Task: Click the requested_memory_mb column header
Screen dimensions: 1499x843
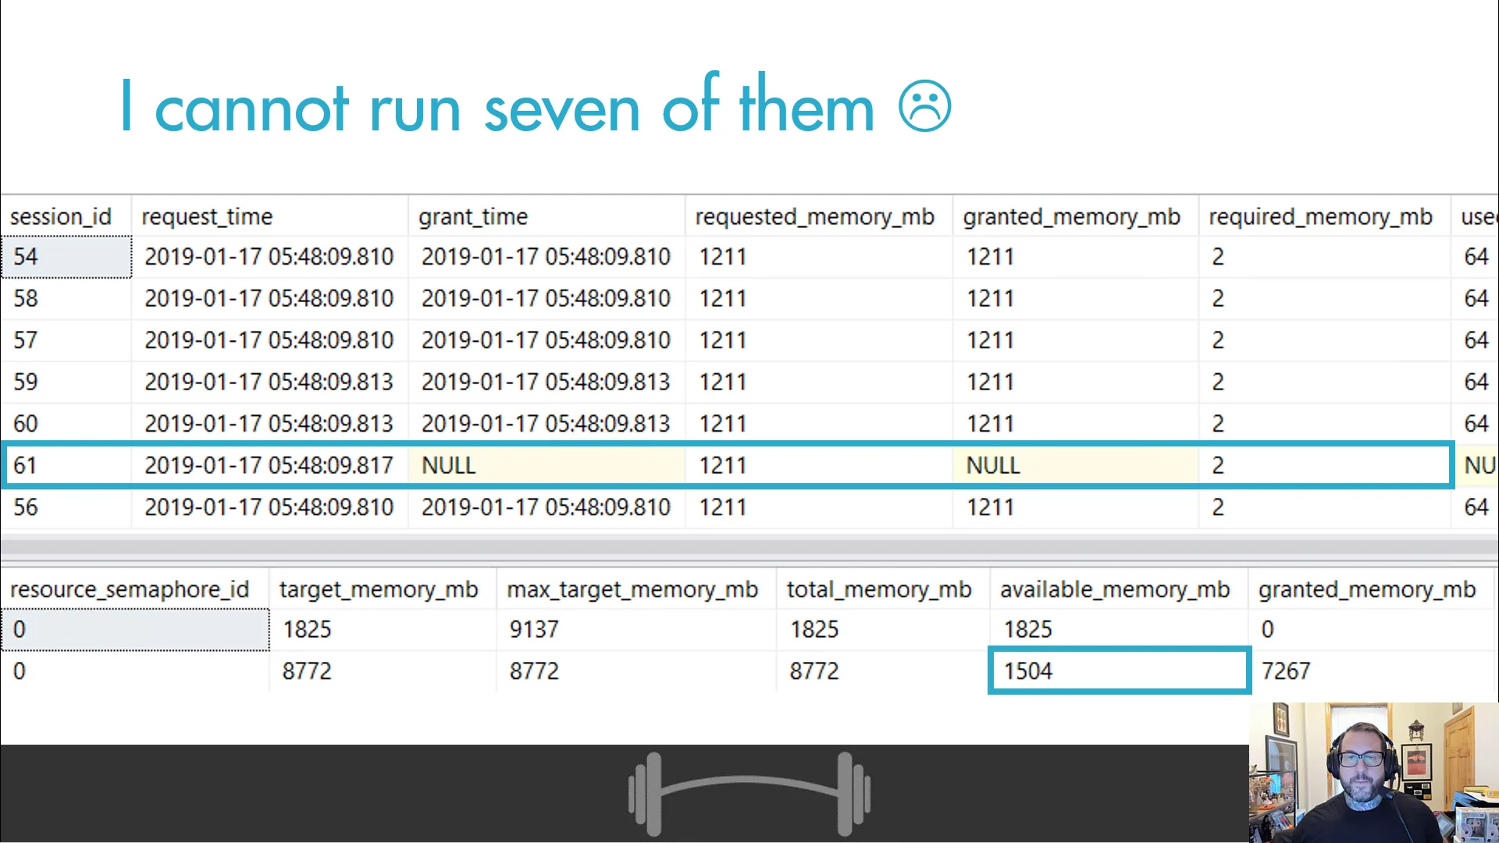Action: pyautogui.click(x=814, y=216)
